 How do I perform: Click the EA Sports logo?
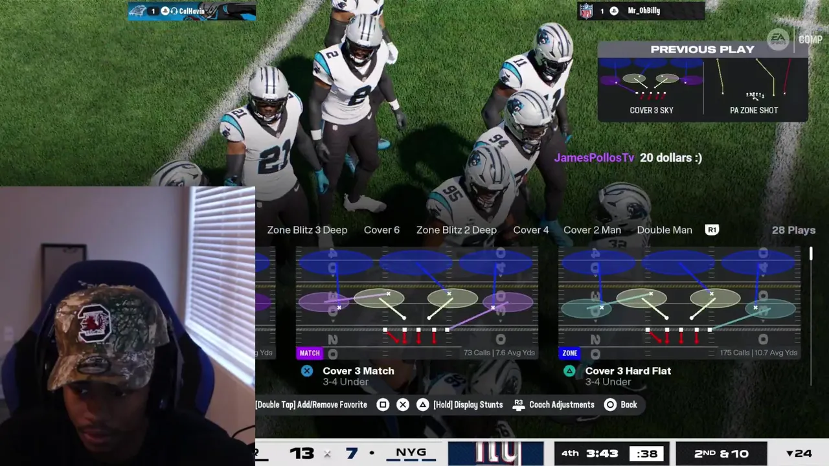tap(778, 39)
